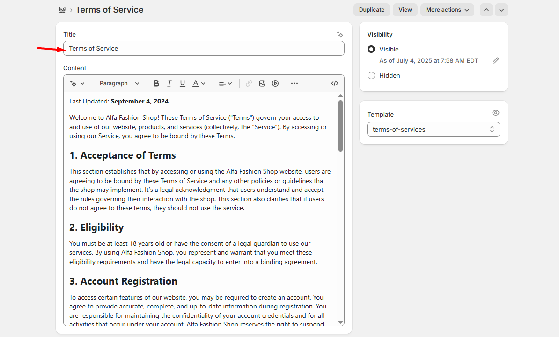Click the '3. Account Registration' heading

coord(123,281)
